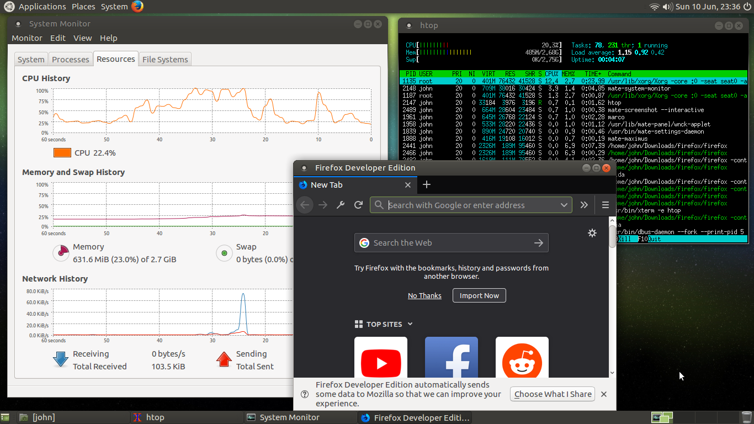The image size is (754, 424).
Task: Open the Facebook top site tile
Action: (452, 357)
